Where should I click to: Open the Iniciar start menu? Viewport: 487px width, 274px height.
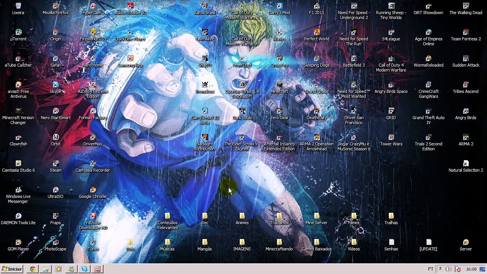12,269
